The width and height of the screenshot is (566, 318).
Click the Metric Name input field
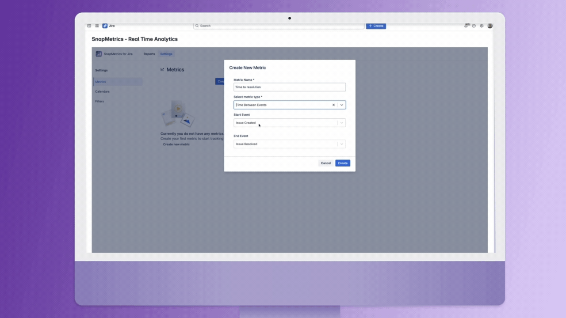coord(290,87)
